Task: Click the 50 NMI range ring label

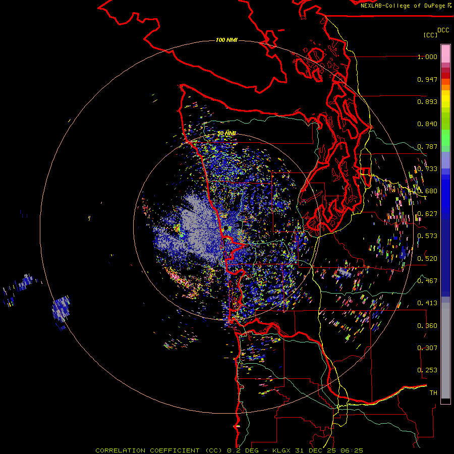Action: pyautogui.click(x=226, y=134)
